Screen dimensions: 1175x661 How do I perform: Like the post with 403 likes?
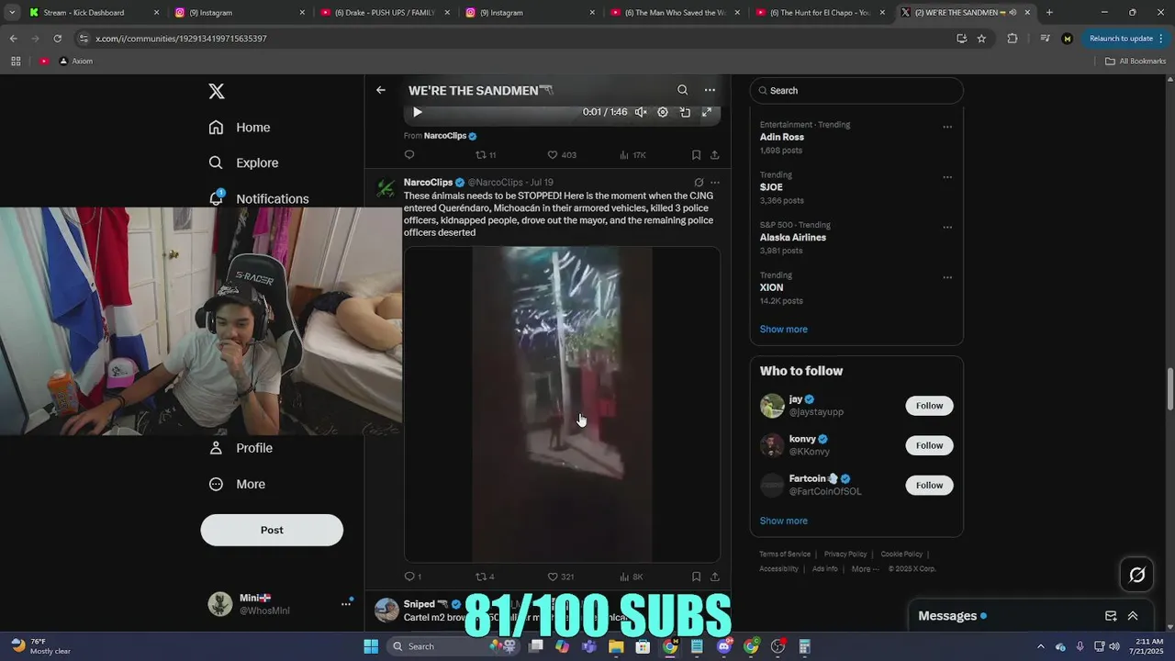[x=562, y=155]
